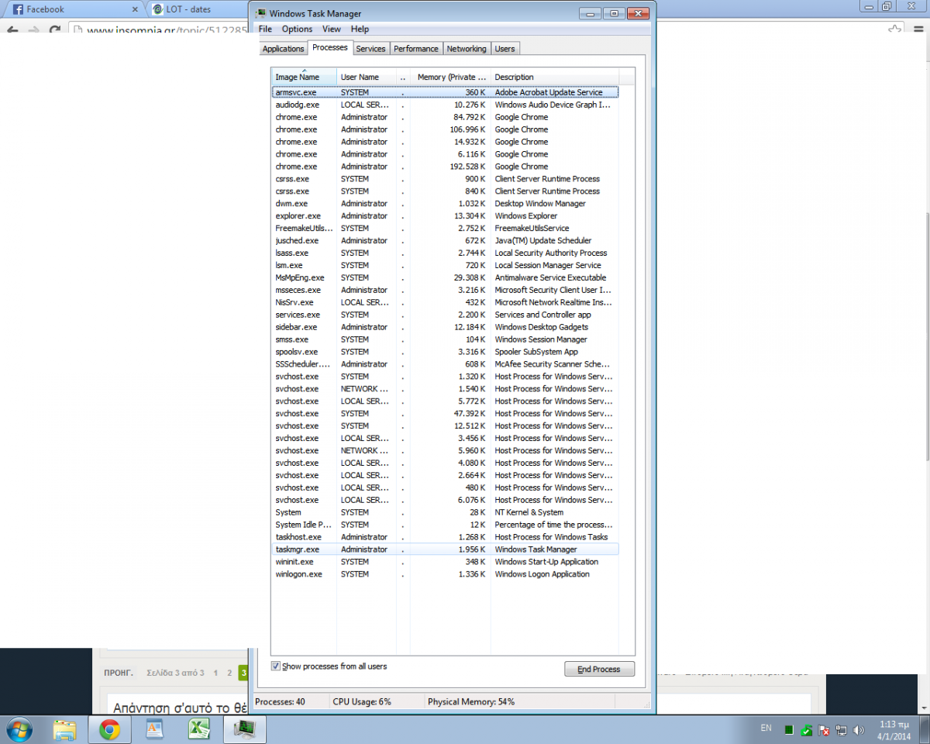Switch to the Users tab
The image size is (930, 744).
(505, 48)
